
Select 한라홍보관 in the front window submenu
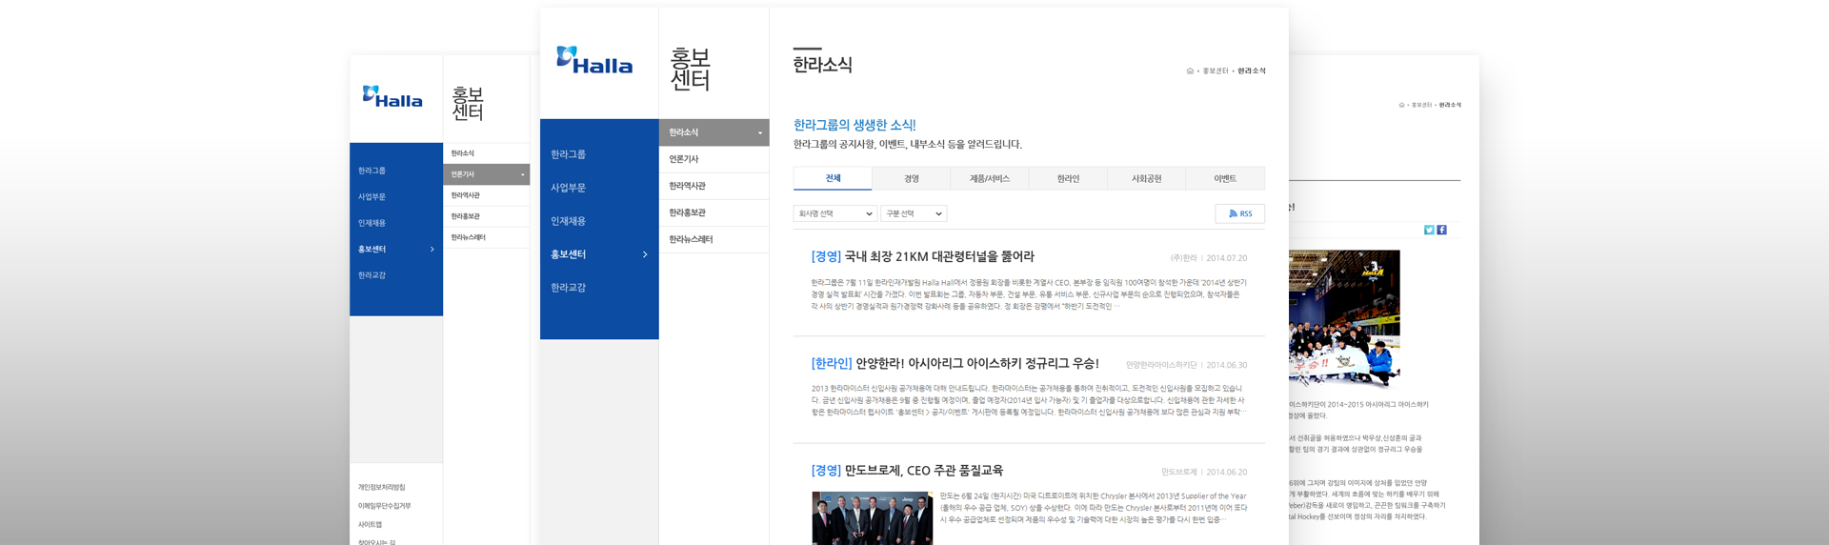pyautogui.click(x=714, y=212)
